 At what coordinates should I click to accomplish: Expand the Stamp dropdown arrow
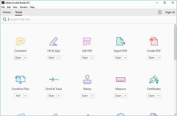pyautogui.click(x=92, y=96)
